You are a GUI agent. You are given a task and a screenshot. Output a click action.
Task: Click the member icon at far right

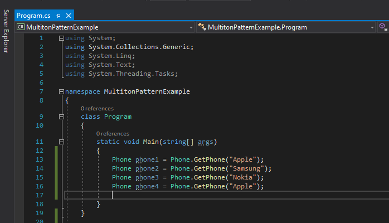(383, 27)
